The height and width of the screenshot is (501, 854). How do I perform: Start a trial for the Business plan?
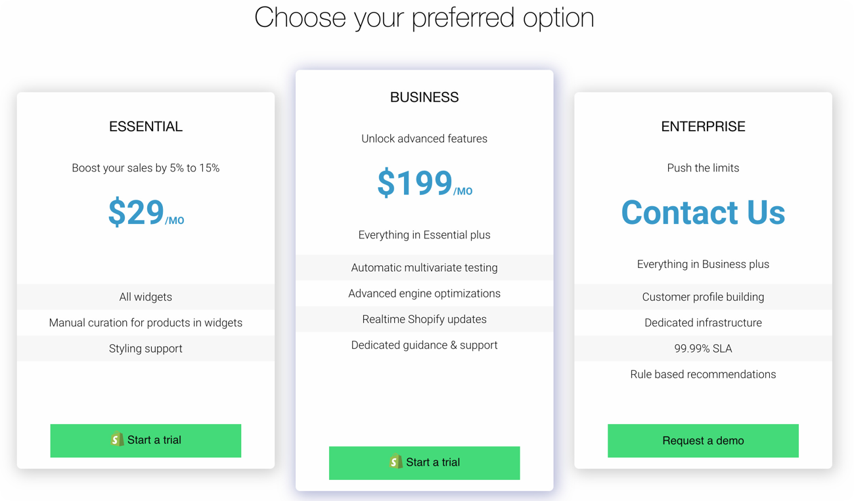pyautogui.click(x=424, y=463)
